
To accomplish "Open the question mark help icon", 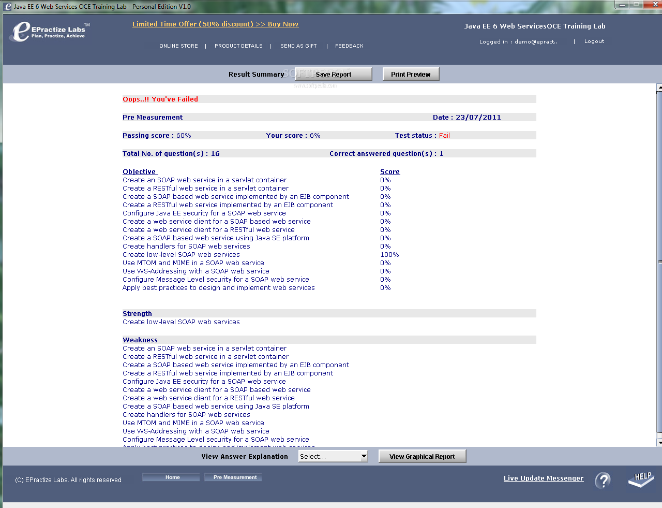I will pos(603,480).
